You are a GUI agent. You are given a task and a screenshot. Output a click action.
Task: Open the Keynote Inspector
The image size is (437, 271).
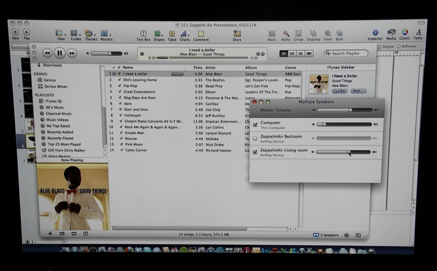pos(375,33)
